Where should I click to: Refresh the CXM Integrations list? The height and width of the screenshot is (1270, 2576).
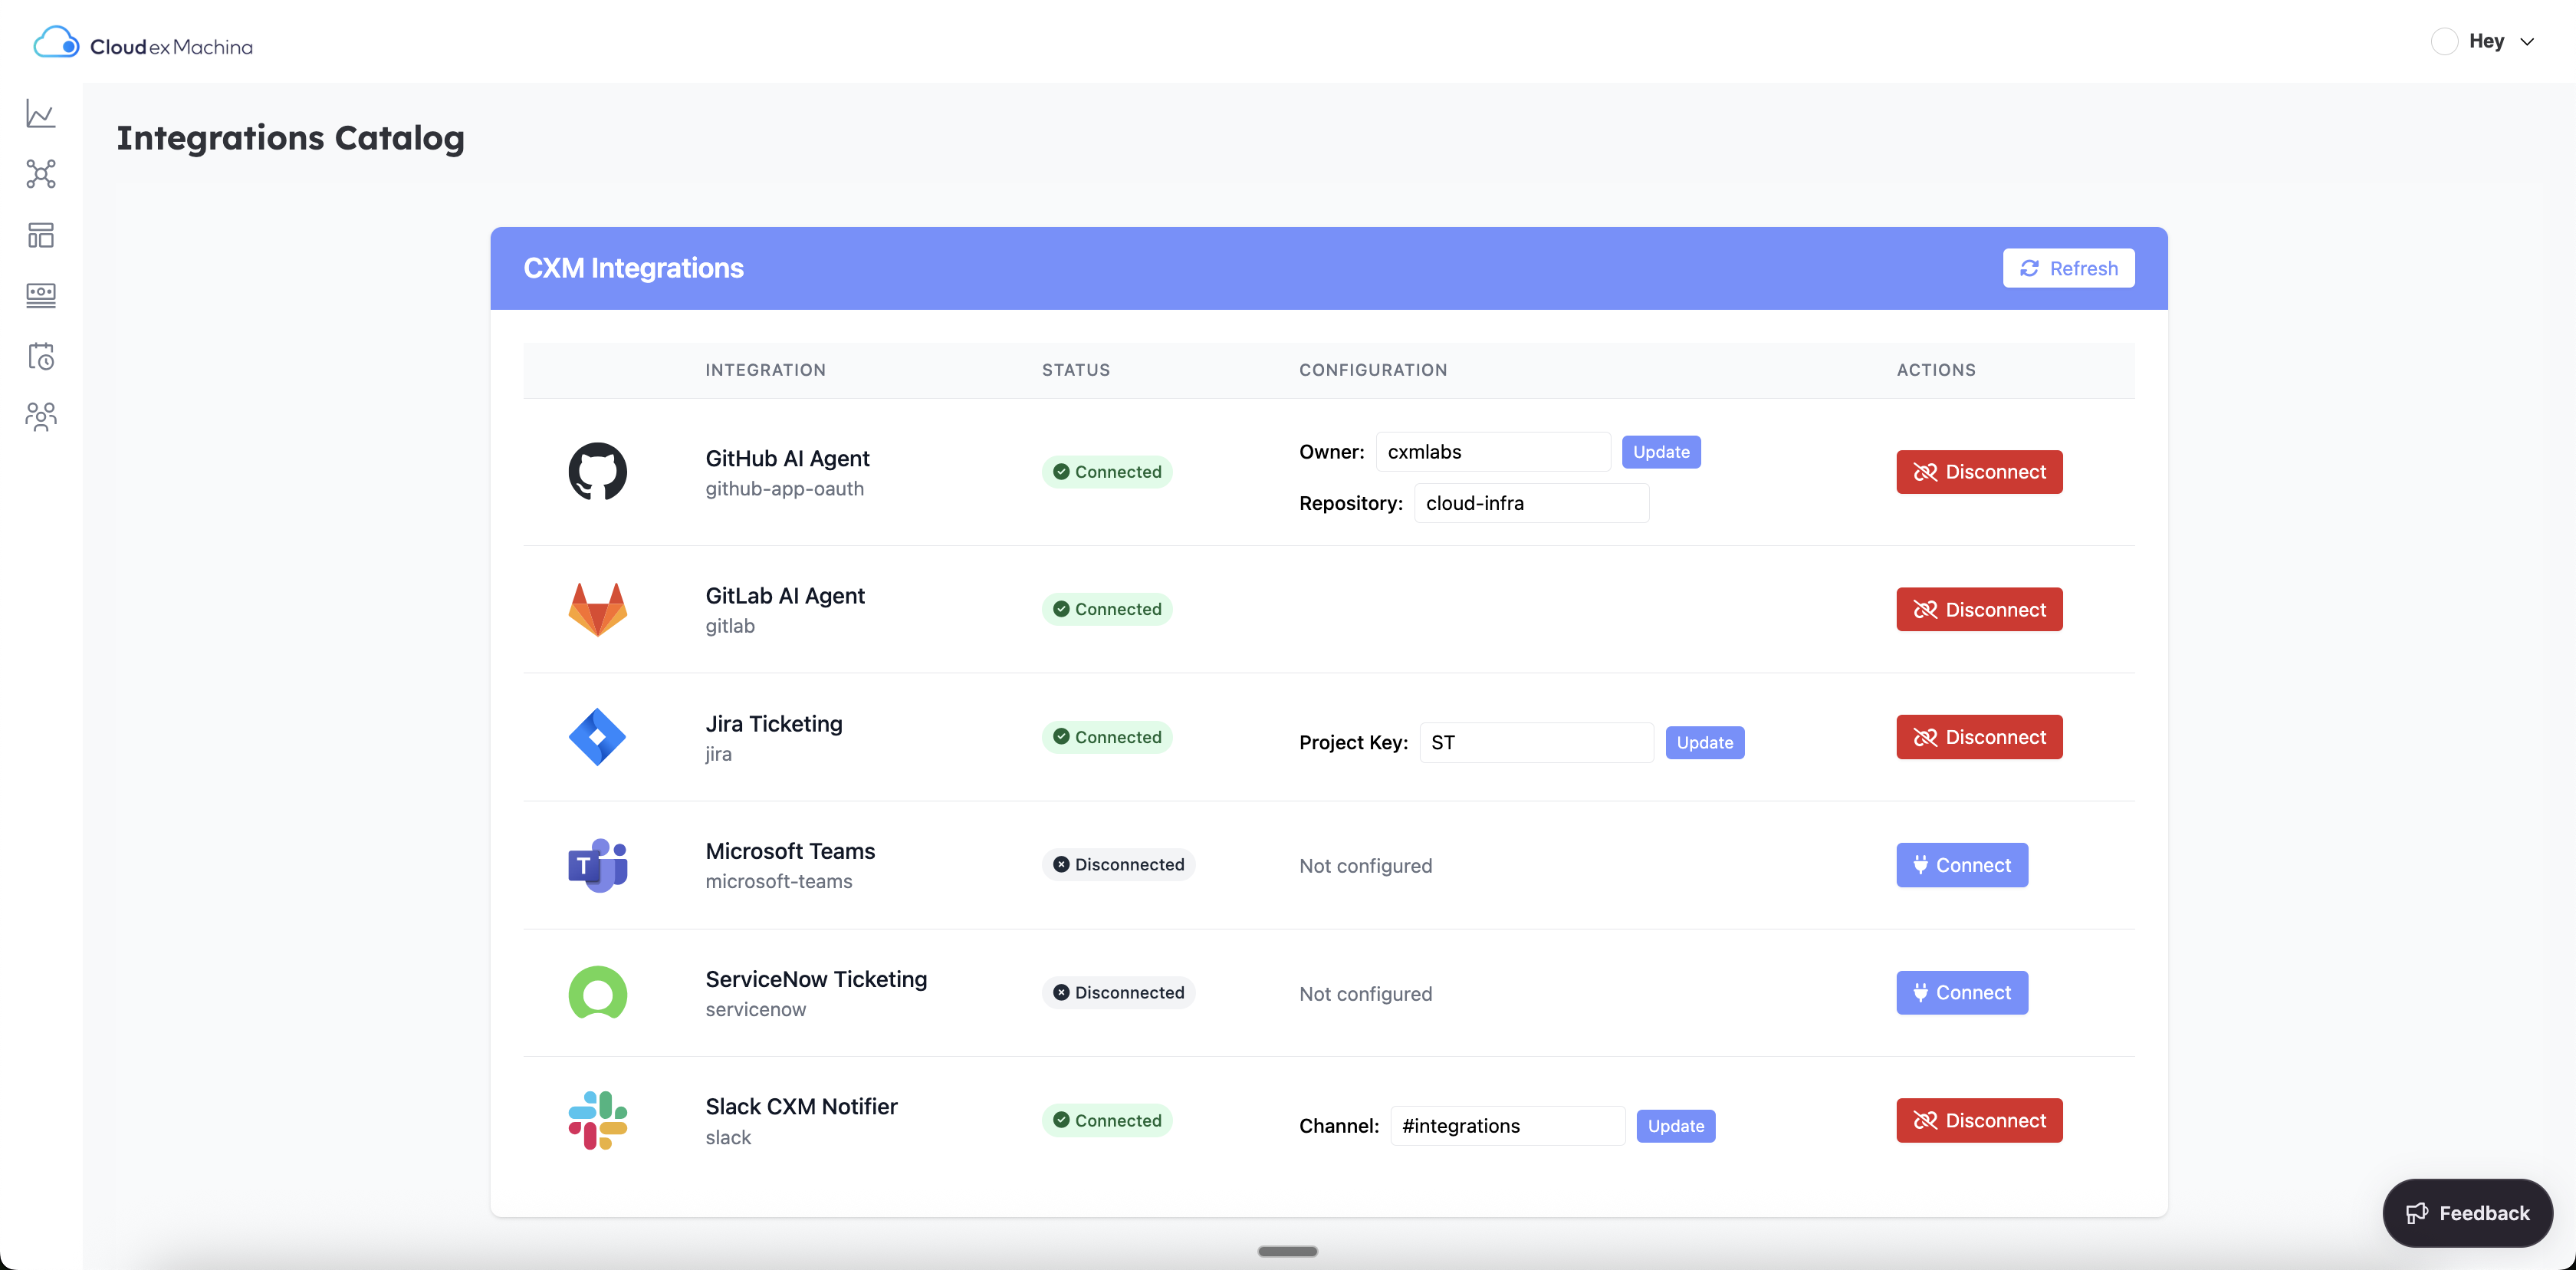[2068, 268]
